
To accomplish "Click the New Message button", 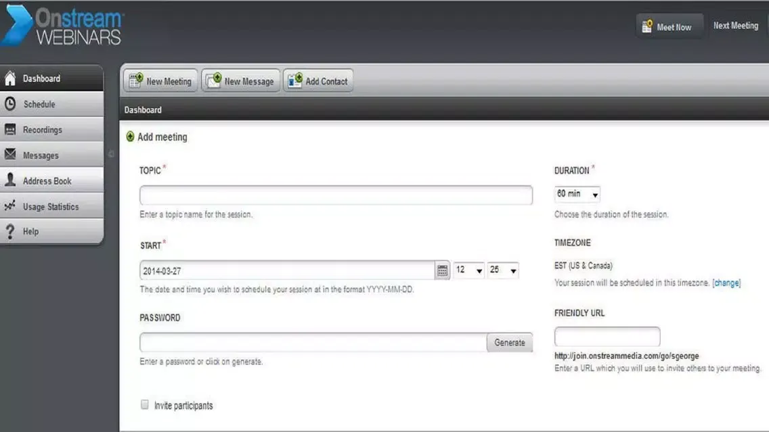I will point(241,81).
